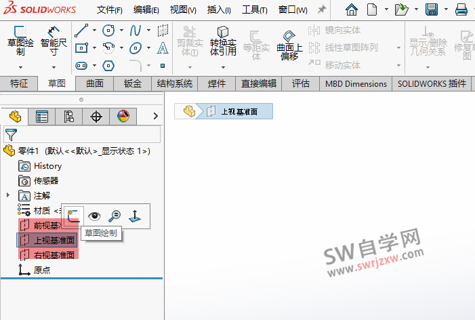Open the Arc tool dropdown arrow

121,48
